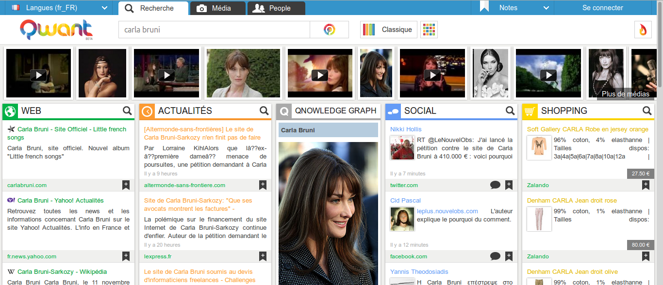Click Cid Pascal avatar image
This screenshot has height=285, width=663.
[x=402, y=219]
